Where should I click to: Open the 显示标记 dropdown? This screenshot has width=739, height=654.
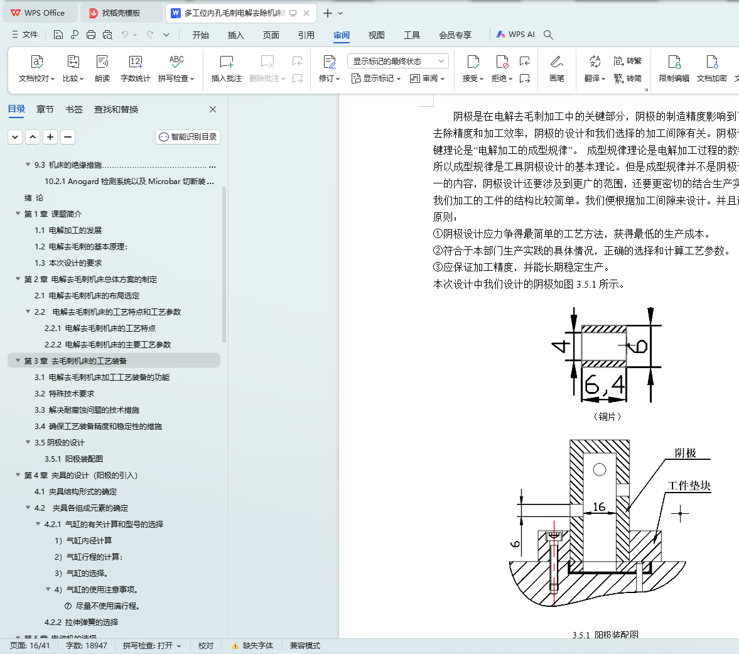pos(376,79)
